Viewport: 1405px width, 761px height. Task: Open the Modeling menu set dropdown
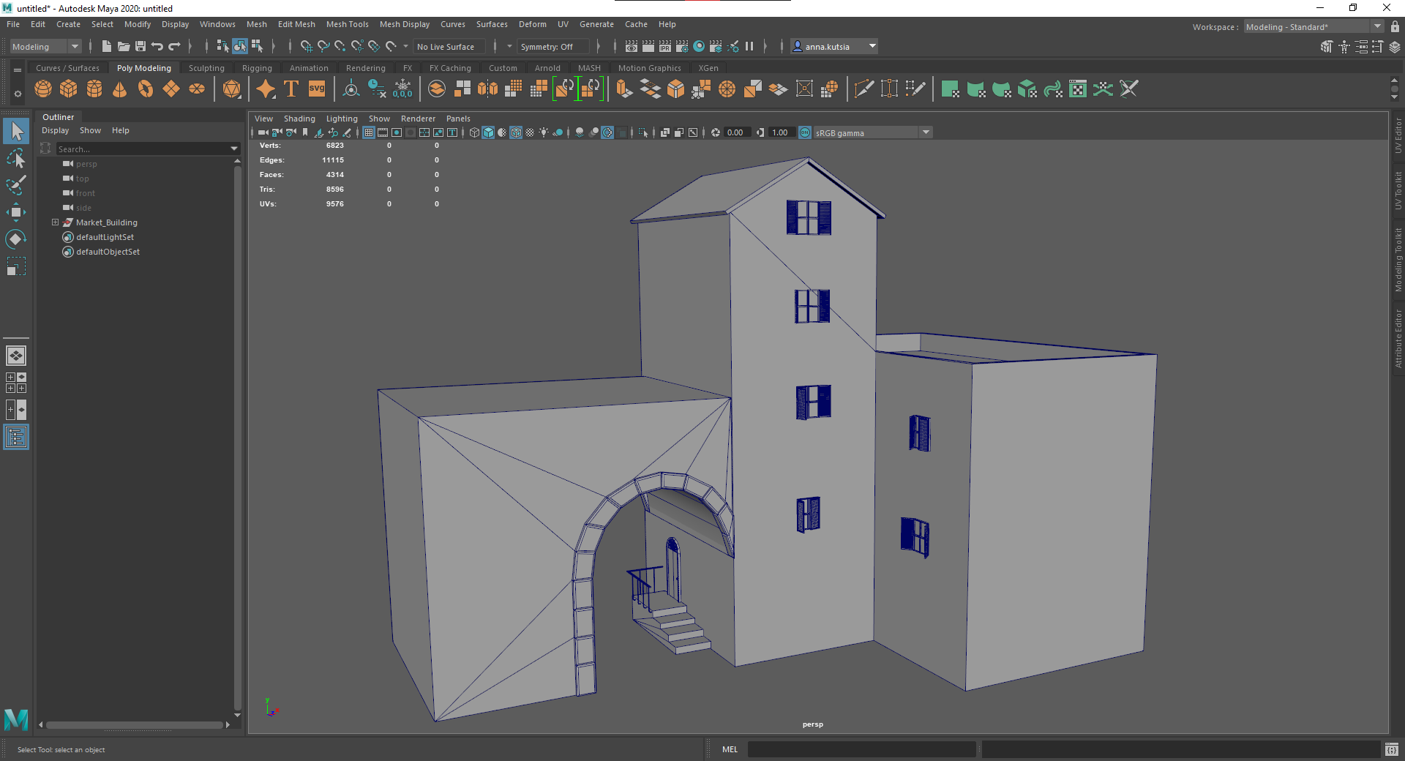[x=45, y=46]
